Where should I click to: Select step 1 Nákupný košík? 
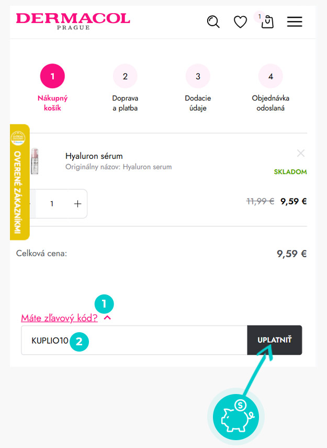[x=52, y=88]
